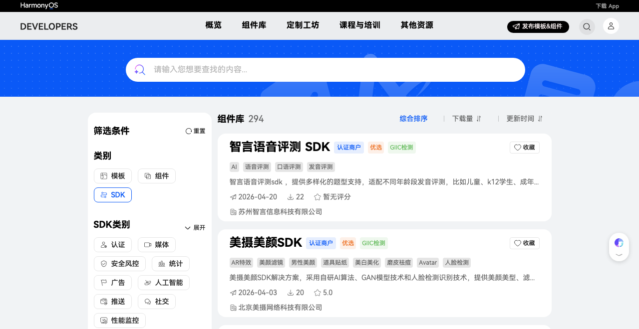Click 收藏 on 智言语音评测 SDK card
Image resolution: width=639 pixels, height=329 pixels.
[525, 148]
